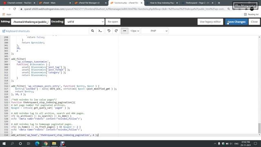Screen dimensions: 261x147
Task: Click the add_action line 334 text
Action: click(55, 135)
